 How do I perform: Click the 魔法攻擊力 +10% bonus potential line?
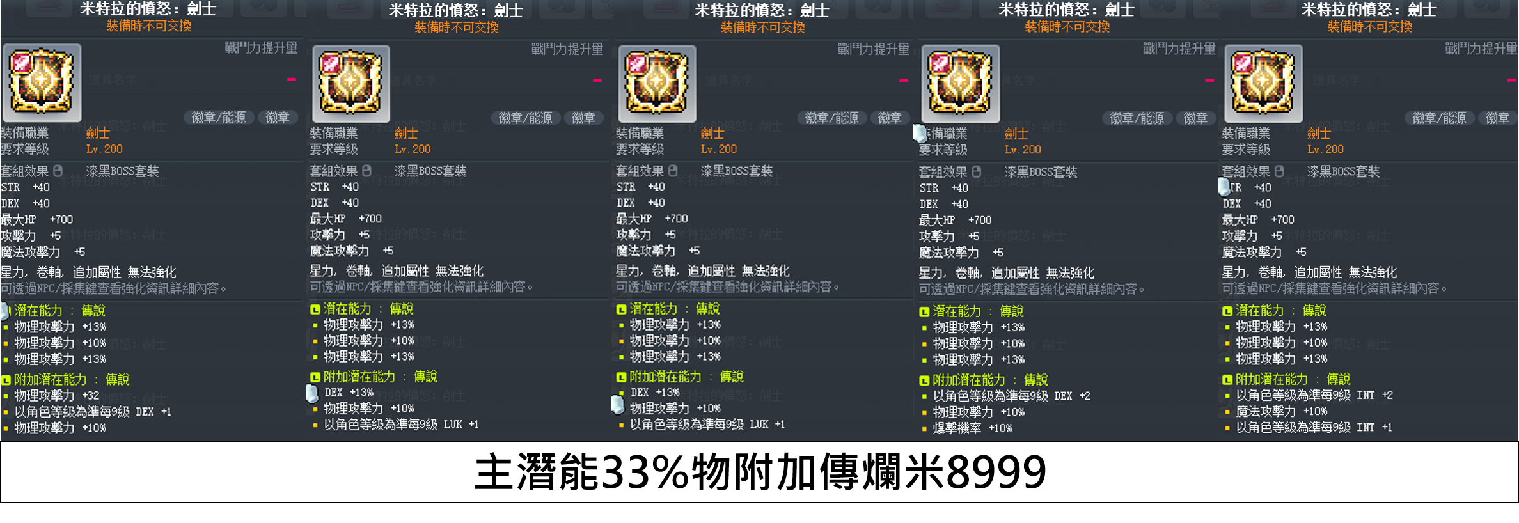tap(1281, 411)
